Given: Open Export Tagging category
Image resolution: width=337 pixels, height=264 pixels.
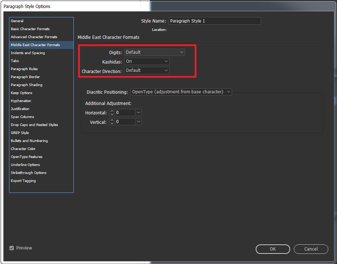Looking at the screenshot, I should pos(41,180).
